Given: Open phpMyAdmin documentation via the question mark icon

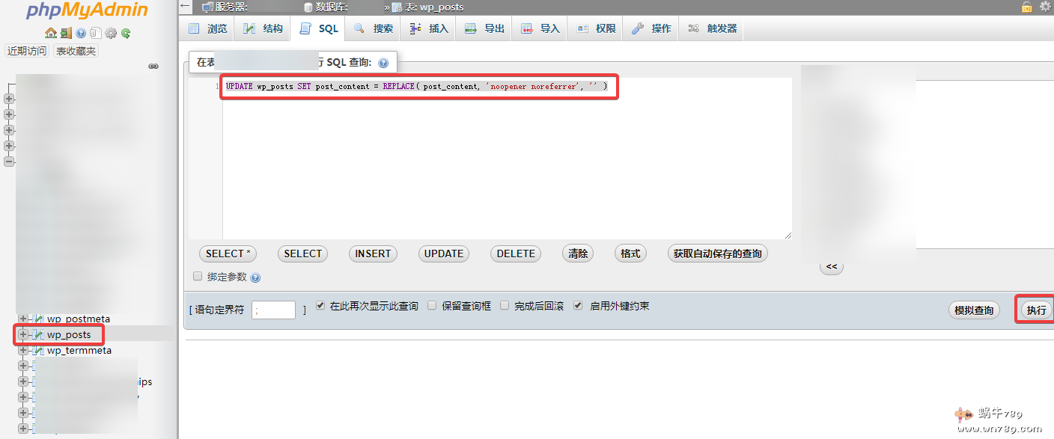Looking at the screenshot, I should 80,33.
